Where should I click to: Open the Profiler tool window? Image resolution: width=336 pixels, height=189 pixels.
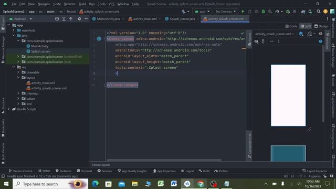pos(221,171)
